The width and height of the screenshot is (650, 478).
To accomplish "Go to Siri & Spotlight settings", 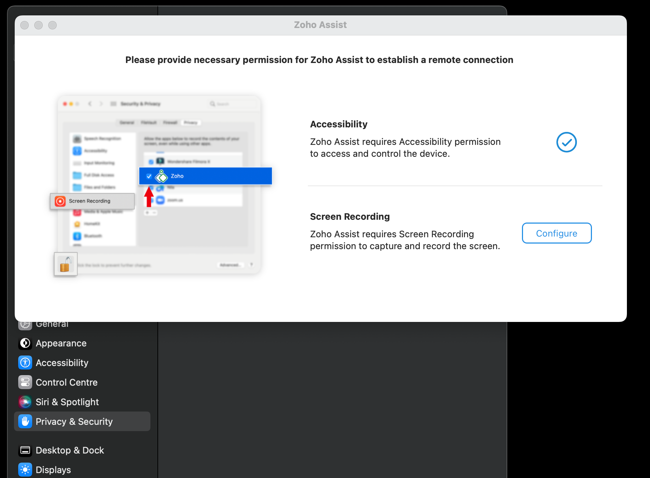I will [82, 402].
